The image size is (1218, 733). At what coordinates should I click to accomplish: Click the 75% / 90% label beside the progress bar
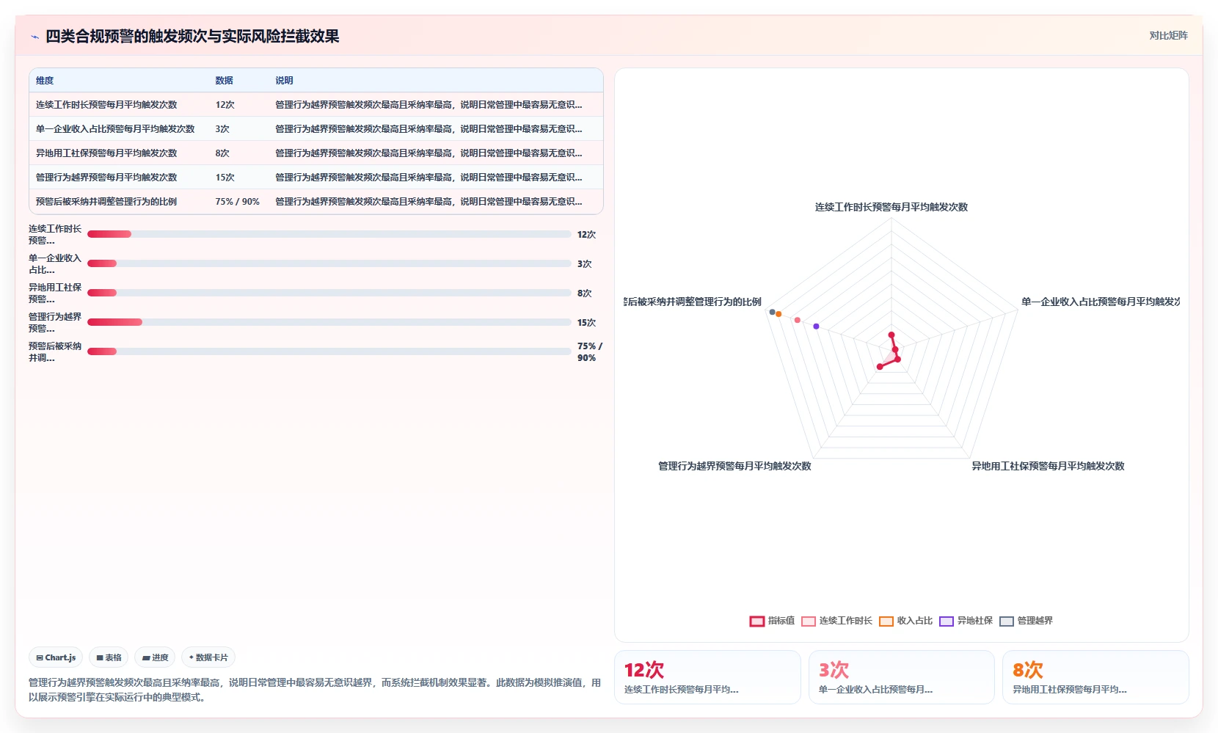[x=589, y=352]
